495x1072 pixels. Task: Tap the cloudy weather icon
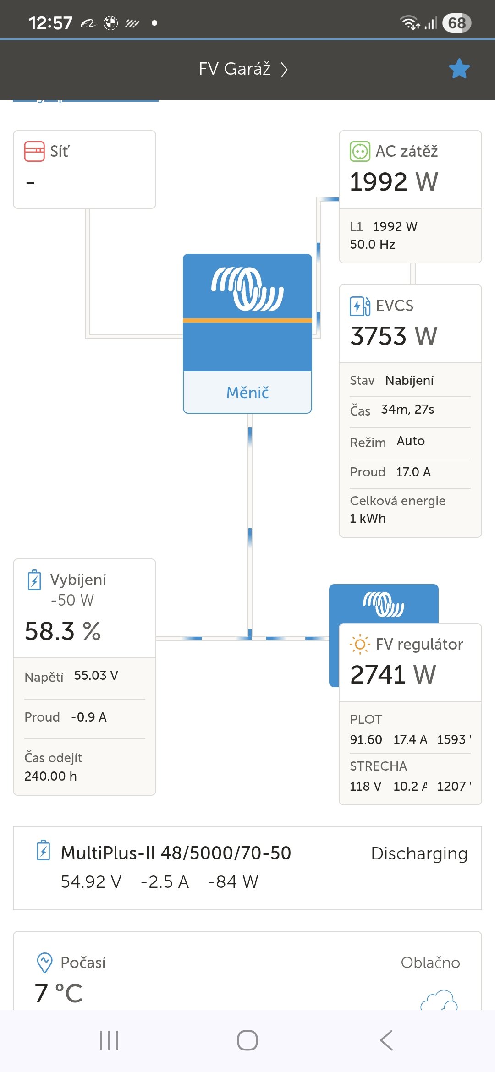tap(439, 1000)
